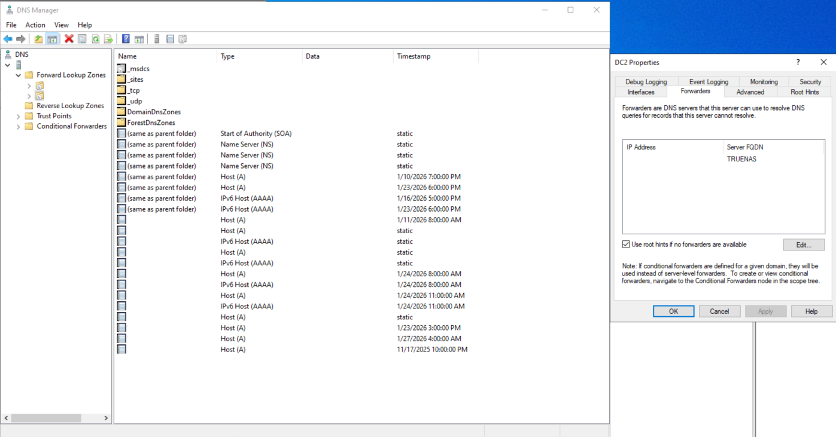Toggle the Show/Hide Action Pane icon
Viewport: 836px width, 437px height.
point(139,38)
